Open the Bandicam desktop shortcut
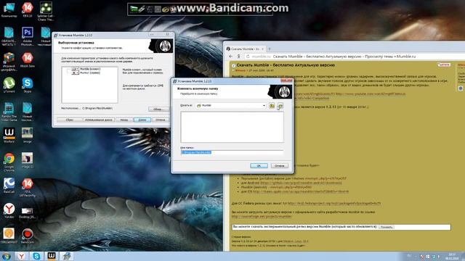The width and height of the screenshot is (465, 261). (x=28, y=236)
